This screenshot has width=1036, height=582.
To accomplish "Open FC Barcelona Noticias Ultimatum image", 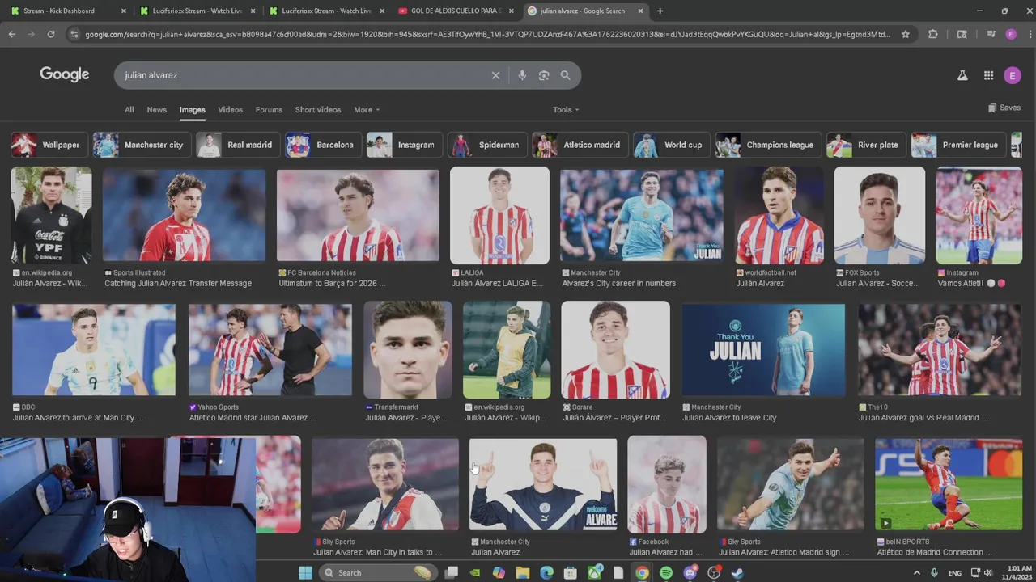I will pyautogui.click(x=358, y=215).
